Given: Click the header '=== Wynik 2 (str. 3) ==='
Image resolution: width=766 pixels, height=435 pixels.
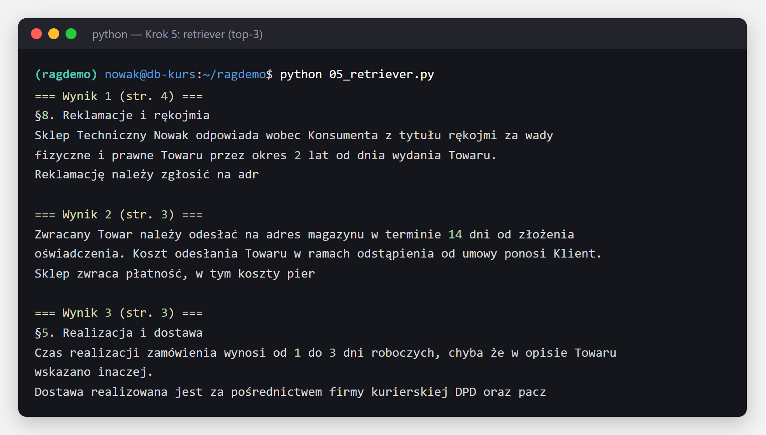Looking at the screenshot, I should coord(119,214).
